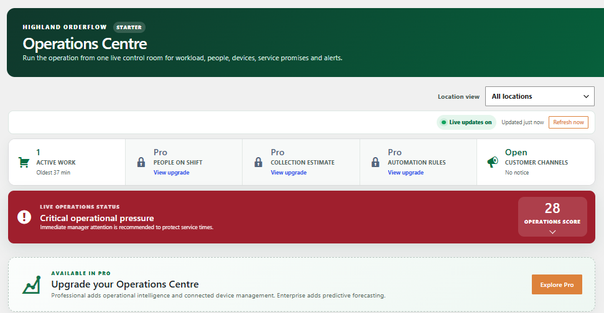Click the padlock icon on Automation Rules
The width and height of the screenshot is (604, 313).
(375, 162)
